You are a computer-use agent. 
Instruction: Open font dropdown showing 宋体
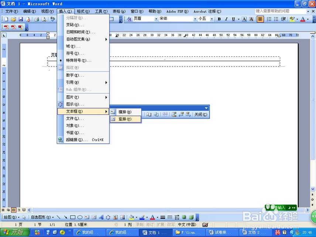(195, 19)
